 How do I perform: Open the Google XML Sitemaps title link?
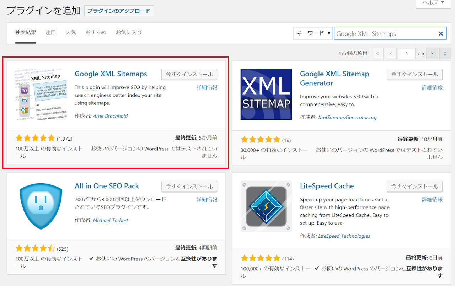pyautogui.click(x=111, y=74)
